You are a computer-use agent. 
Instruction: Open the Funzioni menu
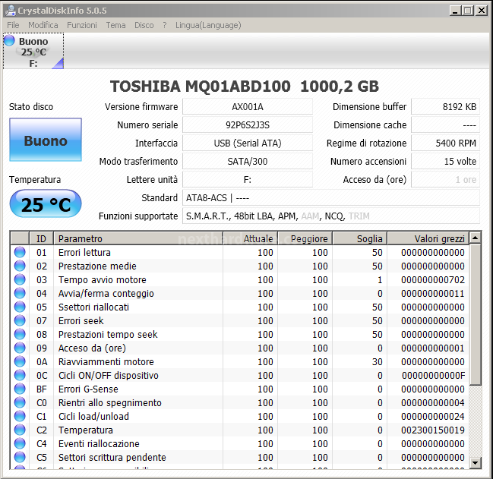click(x=82, y=25)
